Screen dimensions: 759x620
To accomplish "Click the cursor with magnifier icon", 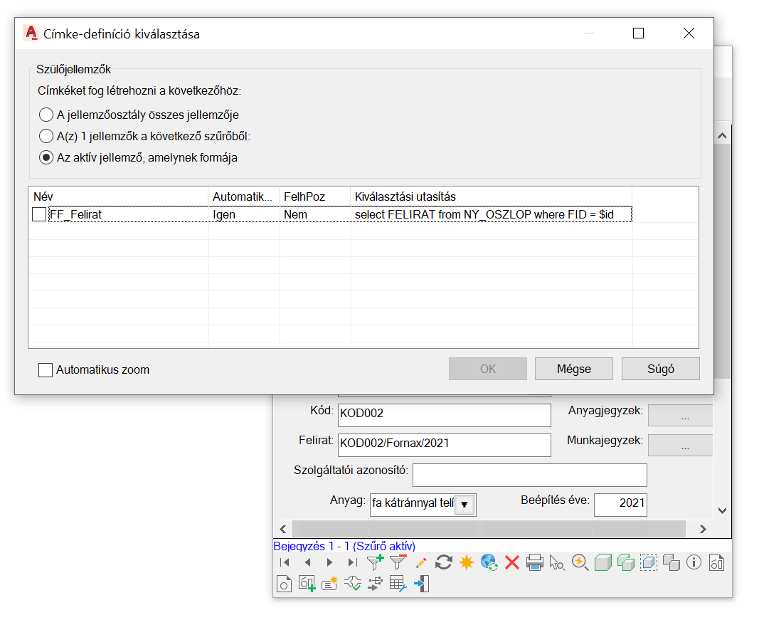I will pos(557,562).
